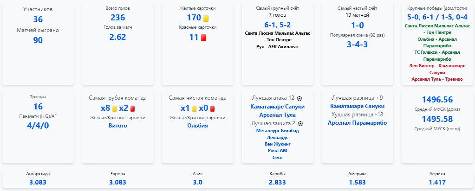Open the Роял АМ team link

pos(278,151)
